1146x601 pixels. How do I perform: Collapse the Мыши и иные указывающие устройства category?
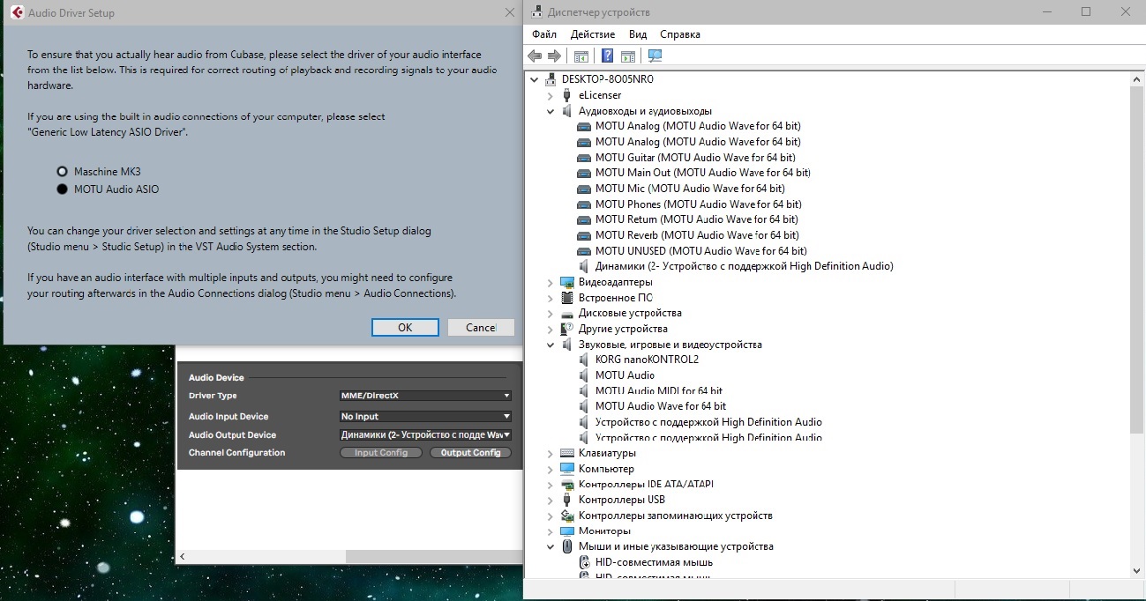(551, 546)
